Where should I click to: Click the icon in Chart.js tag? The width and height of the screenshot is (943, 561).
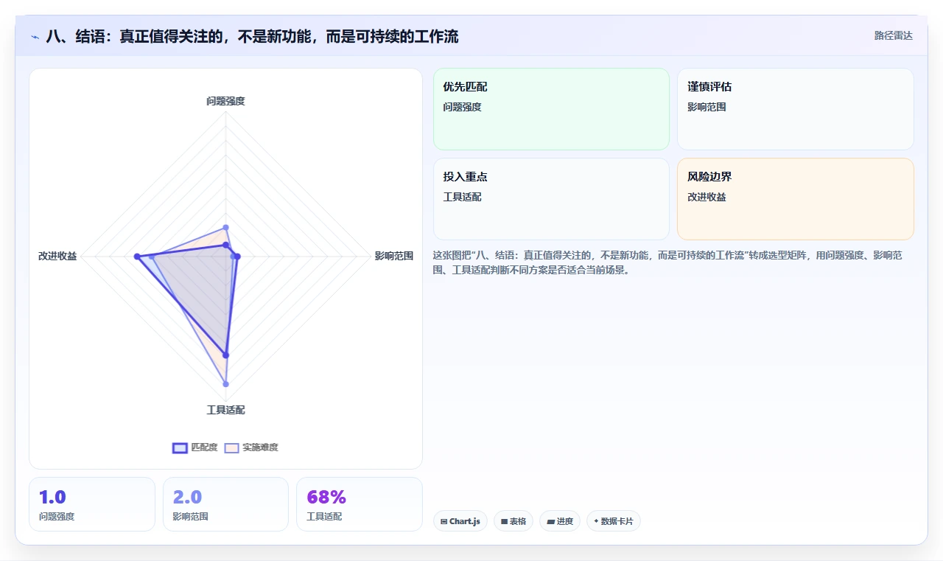tap(444, 521)
